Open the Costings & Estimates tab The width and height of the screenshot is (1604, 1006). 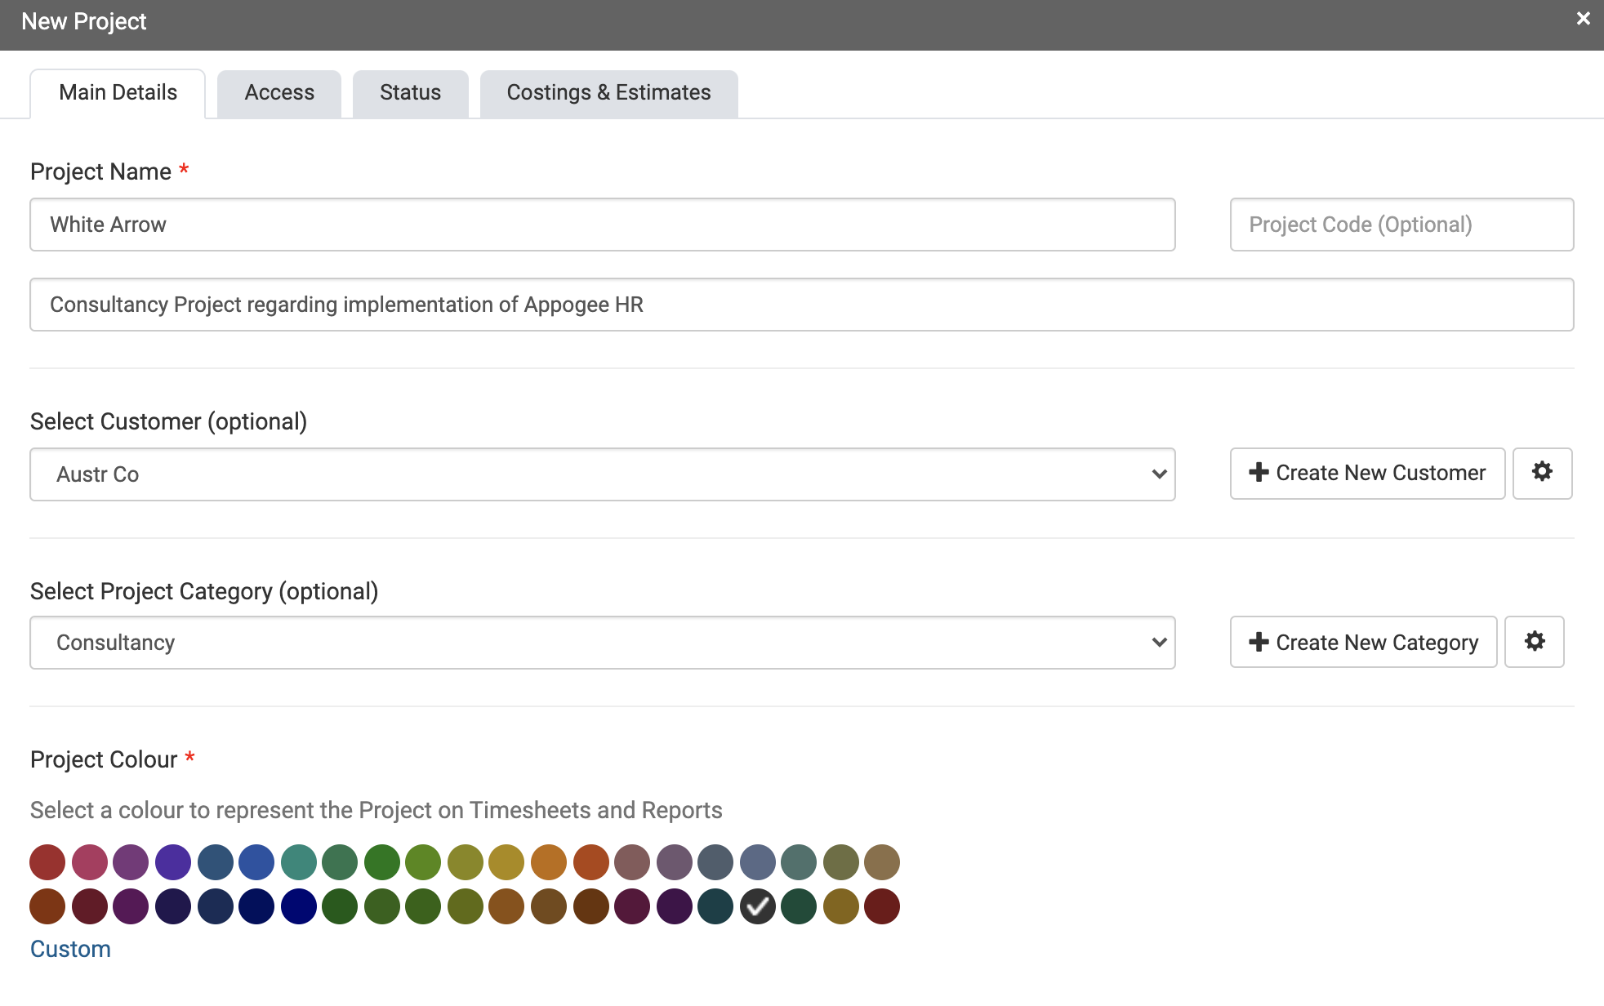click(x=608, y=92)
